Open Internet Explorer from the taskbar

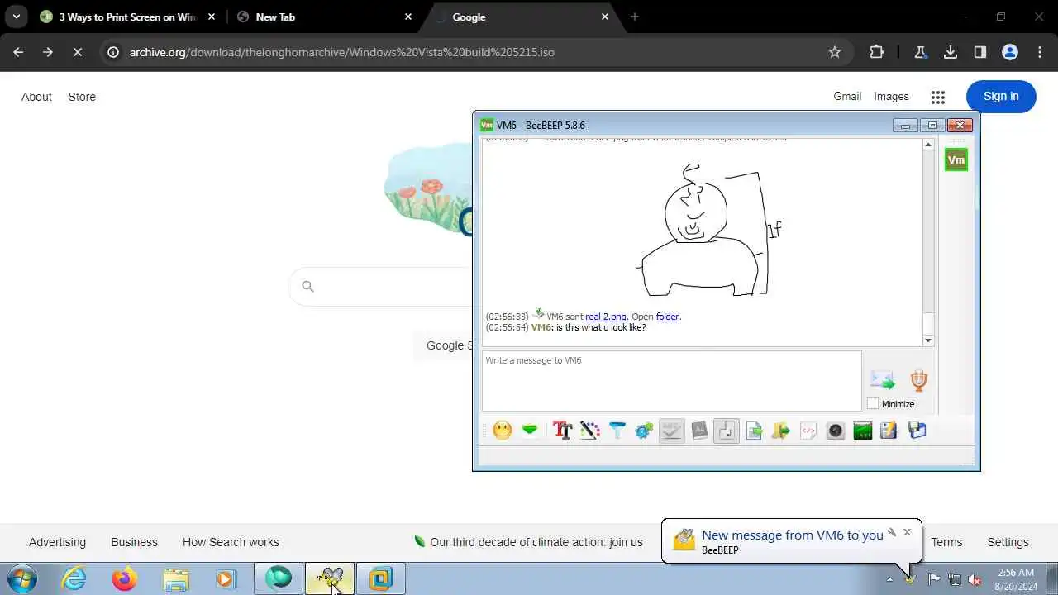tap(74, 578)
